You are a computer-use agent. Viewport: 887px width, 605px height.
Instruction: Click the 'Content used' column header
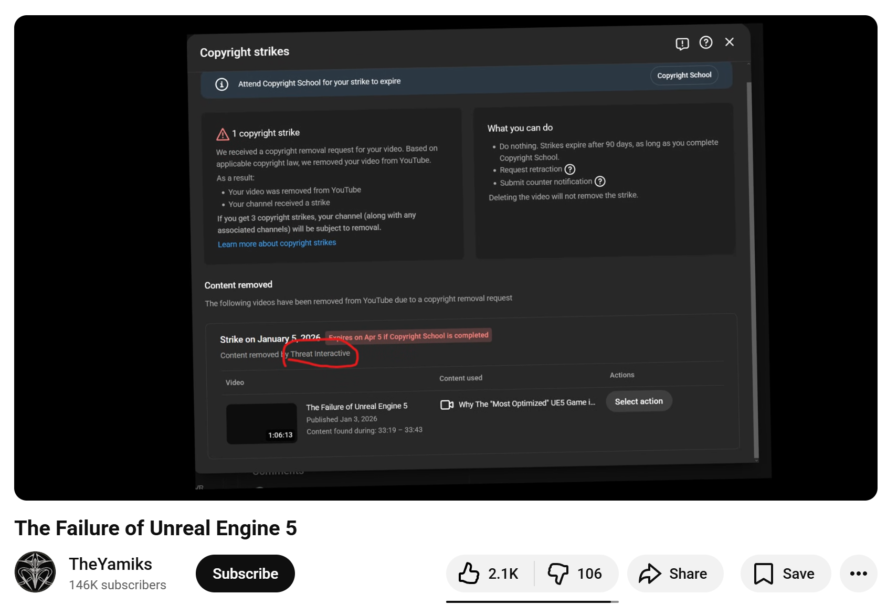(x=461, y=378)
